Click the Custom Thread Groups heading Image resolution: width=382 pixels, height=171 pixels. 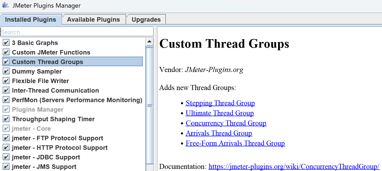coord(224,44)
